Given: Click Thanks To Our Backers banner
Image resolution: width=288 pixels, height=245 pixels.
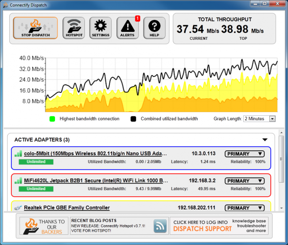Looking at the screenshot, I should tap(44, 226).
